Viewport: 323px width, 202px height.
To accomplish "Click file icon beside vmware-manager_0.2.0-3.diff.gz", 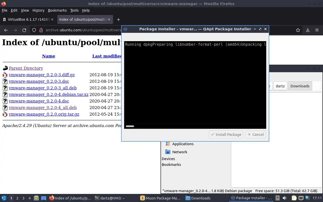I will point(5,75).
